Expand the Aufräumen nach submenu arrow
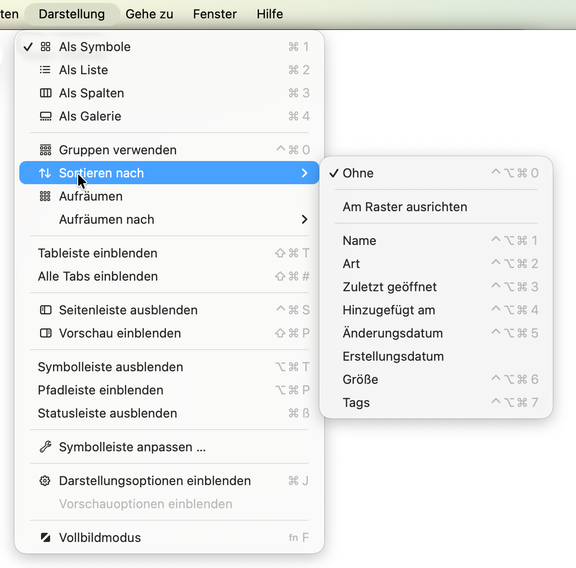This screenshot has height=568, width=576. pos(304,219)
